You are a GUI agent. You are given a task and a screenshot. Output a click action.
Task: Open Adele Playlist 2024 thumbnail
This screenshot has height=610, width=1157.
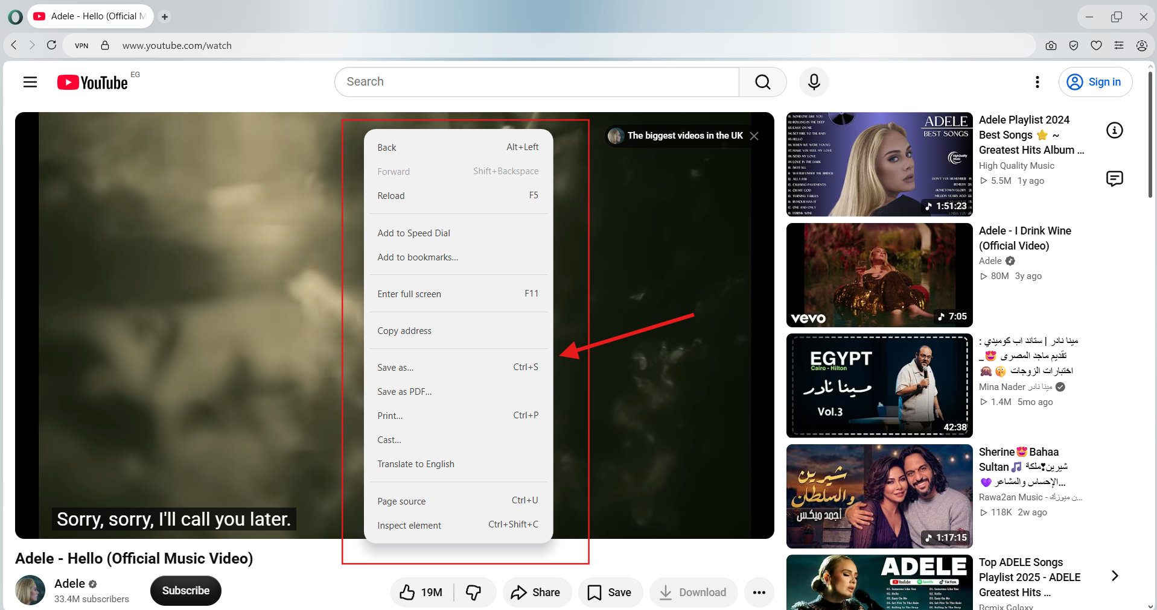[879, 165]
